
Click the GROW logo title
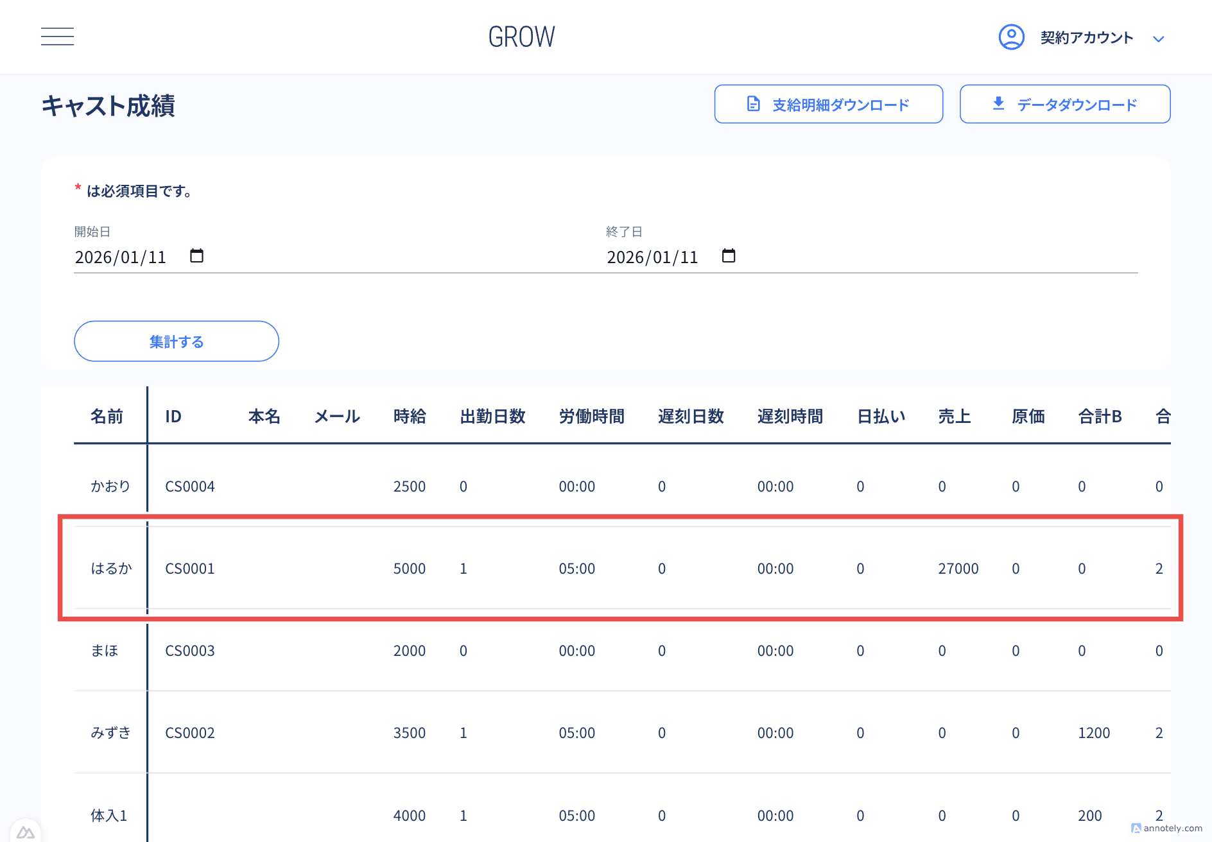pos(521,37)
